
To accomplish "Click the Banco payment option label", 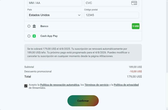I will click(x=44, y=26).
